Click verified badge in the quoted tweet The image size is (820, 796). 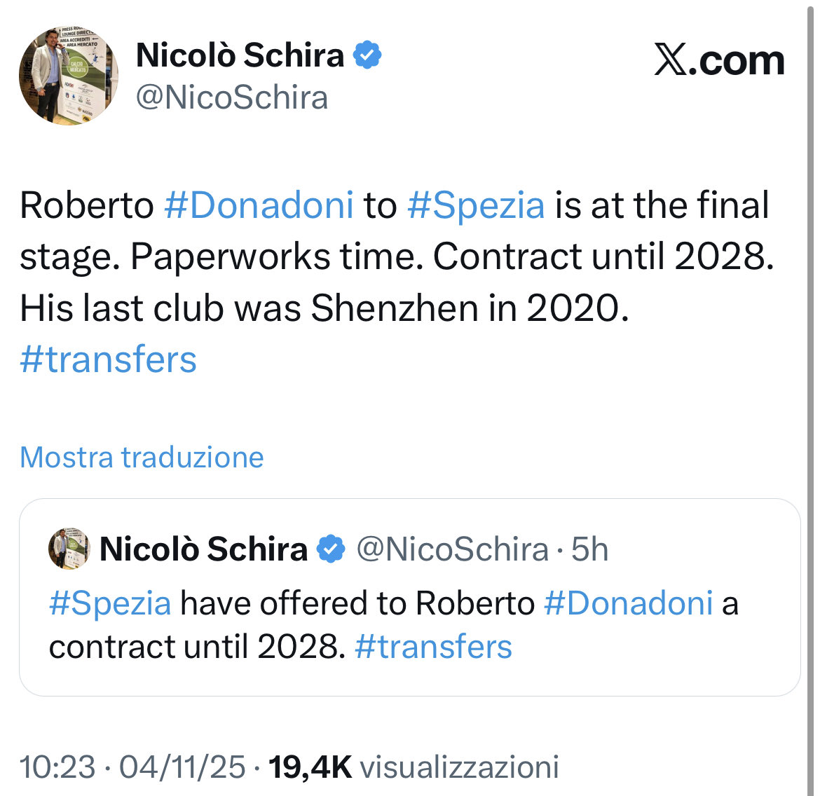pos(332,549)
